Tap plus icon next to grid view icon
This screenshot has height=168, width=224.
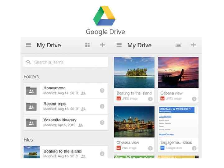pos(102,45)
